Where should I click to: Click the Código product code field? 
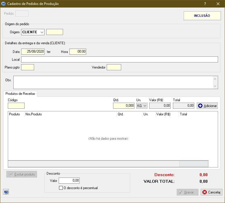[x=16, y=106]
